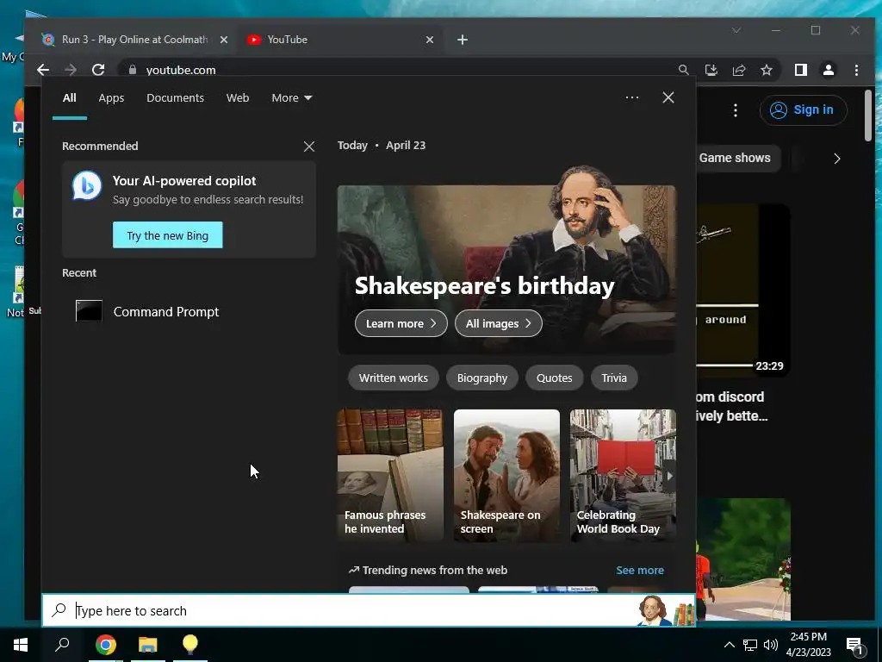Open the notification center icon
This screenshot has width=882, height=662.
855,646
